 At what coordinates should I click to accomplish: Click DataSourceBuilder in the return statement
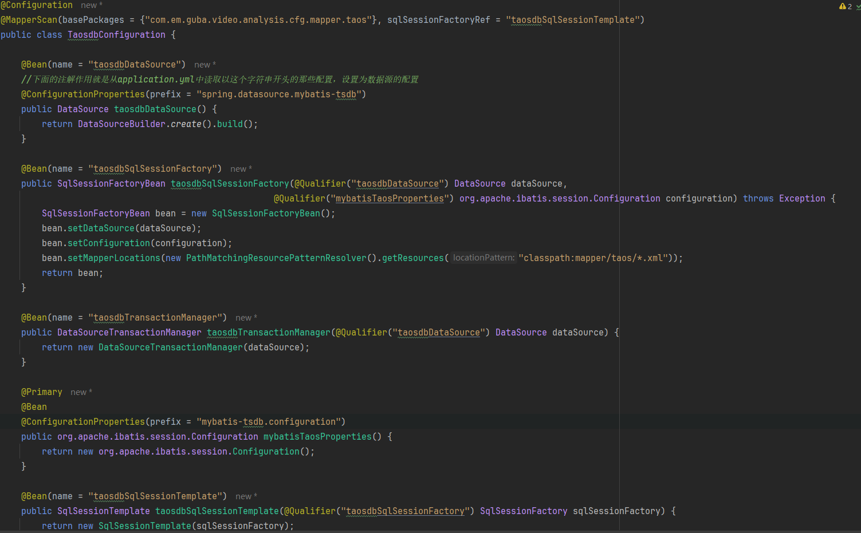(x=121, y=124)
